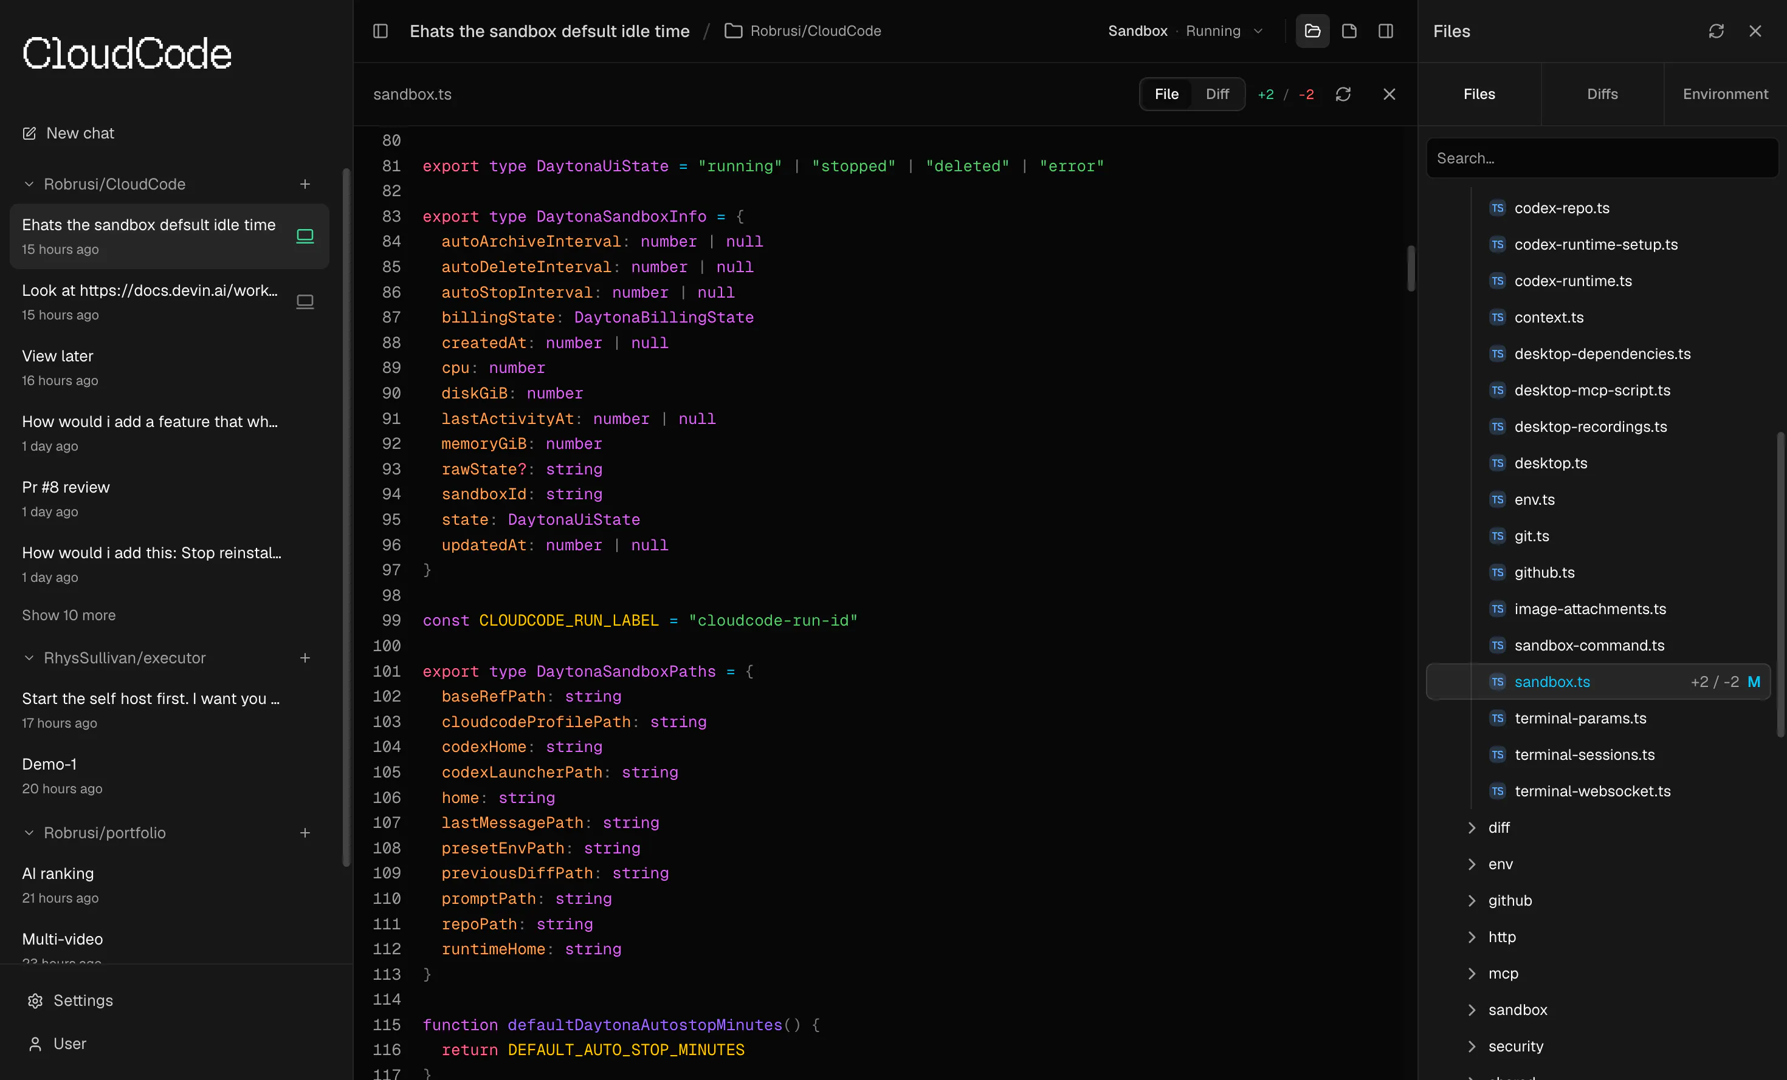The height and width of the screenshot is (1080, 1787).
Task: Click Show 10 more link
Action: (69, 615)
